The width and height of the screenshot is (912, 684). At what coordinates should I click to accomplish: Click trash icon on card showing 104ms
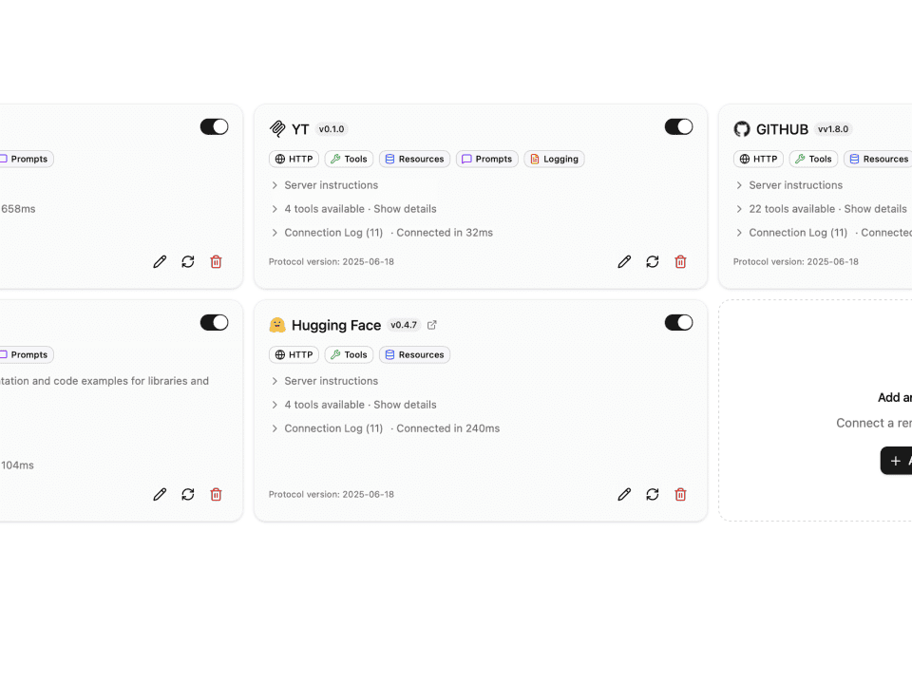pyautogui.click(x=216, y=494)
